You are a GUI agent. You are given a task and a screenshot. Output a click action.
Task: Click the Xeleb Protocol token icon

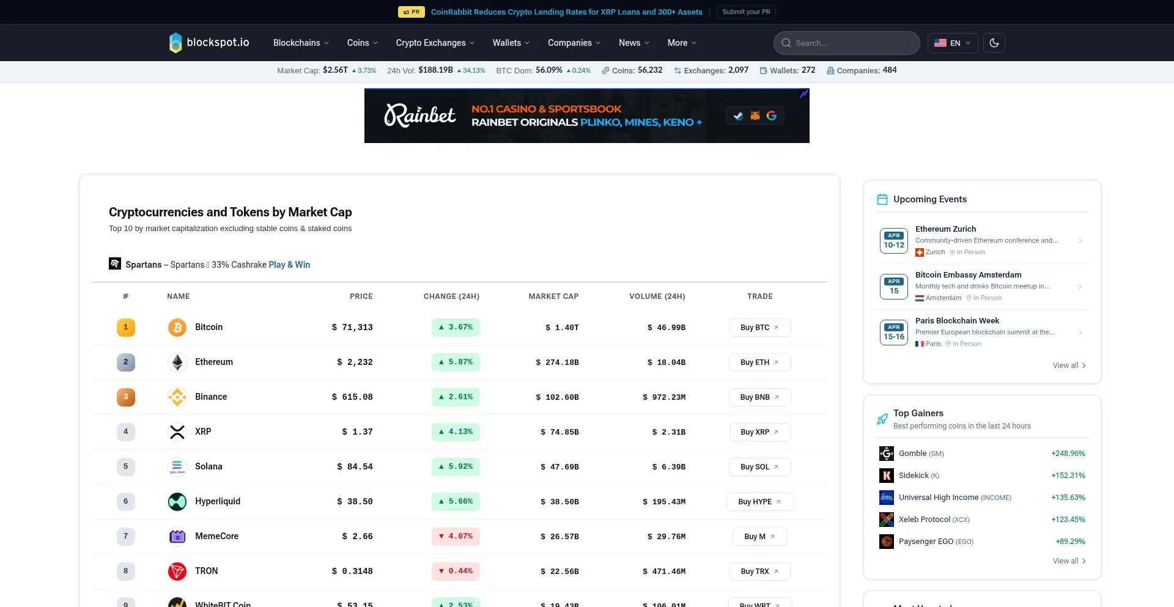point(887,520)
